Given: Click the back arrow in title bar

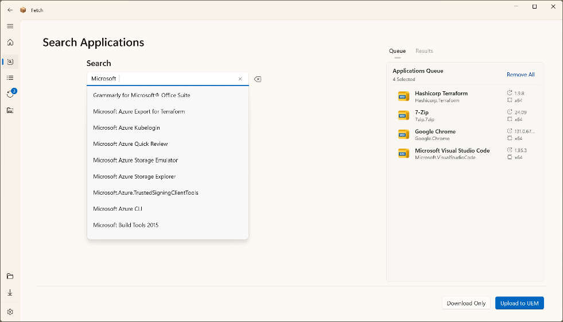Looking at the screenshot, I should pyautogui.click(x=10, y=10).
